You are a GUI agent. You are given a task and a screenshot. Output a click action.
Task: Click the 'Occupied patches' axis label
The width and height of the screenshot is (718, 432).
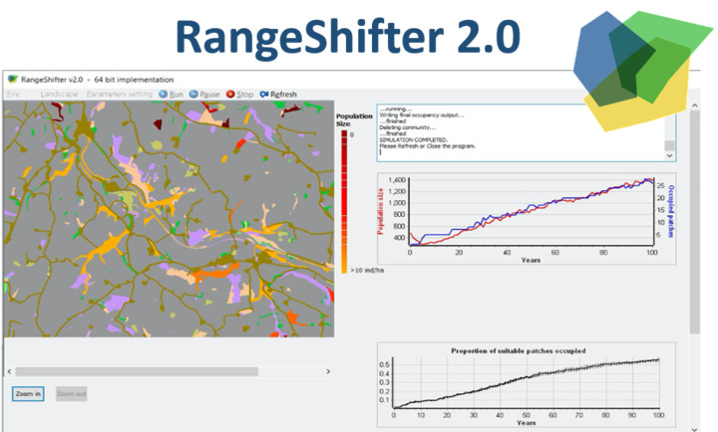tap(671, 211)
